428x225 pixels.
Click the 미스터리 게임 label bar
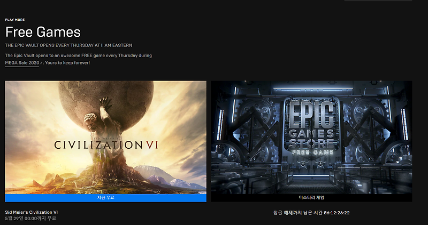(x=311, y=198)
